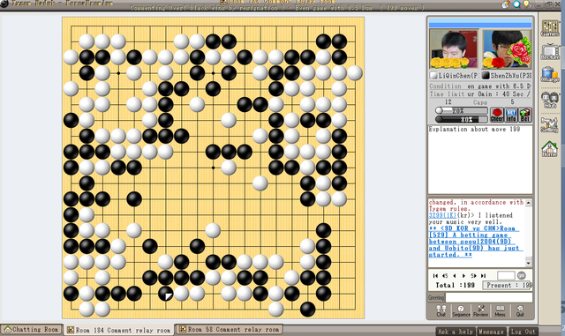Click the Log Out button
This screenshot has width=565, height=336.
click(523, 332)
